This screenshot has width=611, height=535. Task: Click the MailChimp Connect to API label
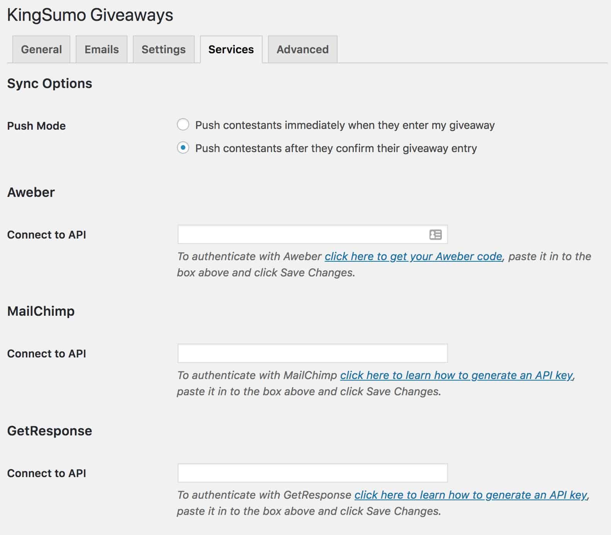click(x=46, y=354)
